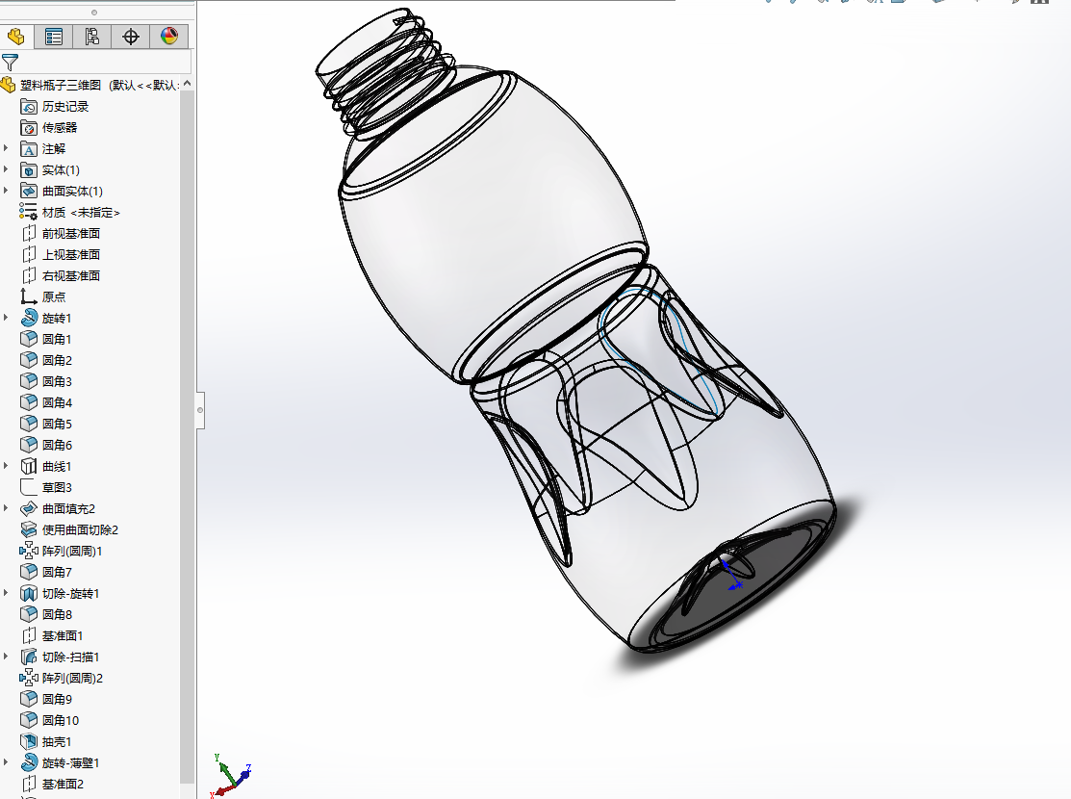1071x799 pixels.
Task: Select the 圆角10 fillet feature
Action: point(60,721)
